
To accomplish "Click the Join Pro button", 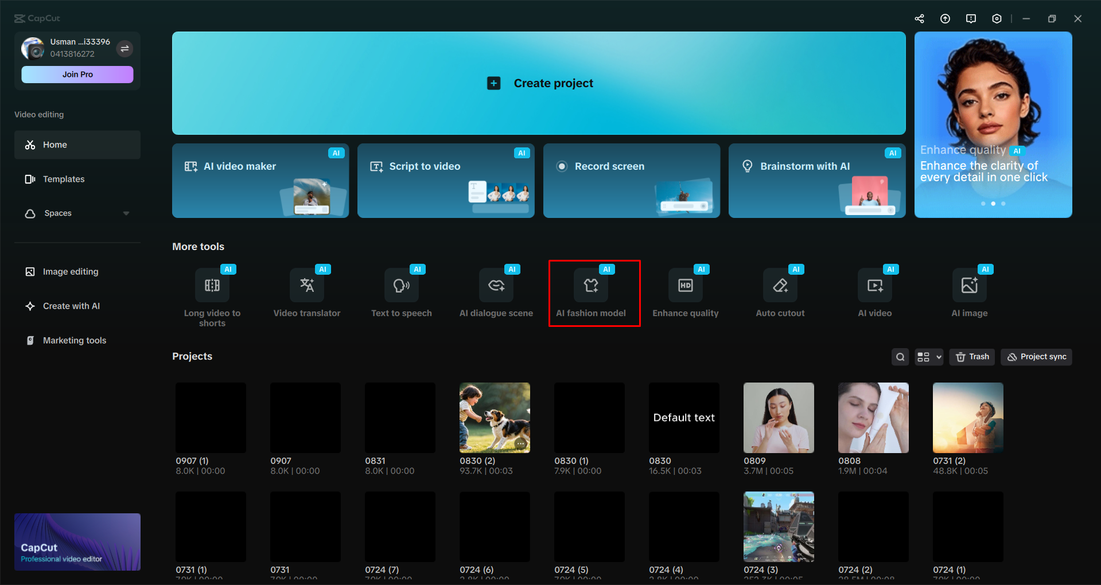I will tap(77, 75).
